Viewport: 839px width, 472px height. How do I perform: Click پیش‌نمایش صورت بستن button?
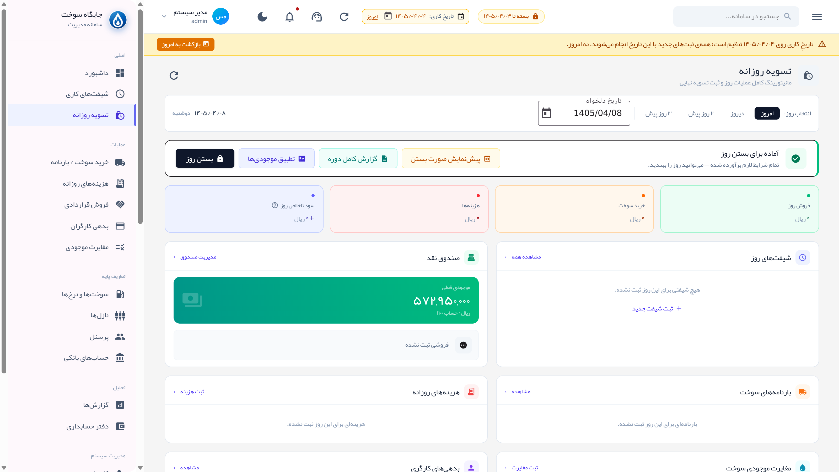451,159
